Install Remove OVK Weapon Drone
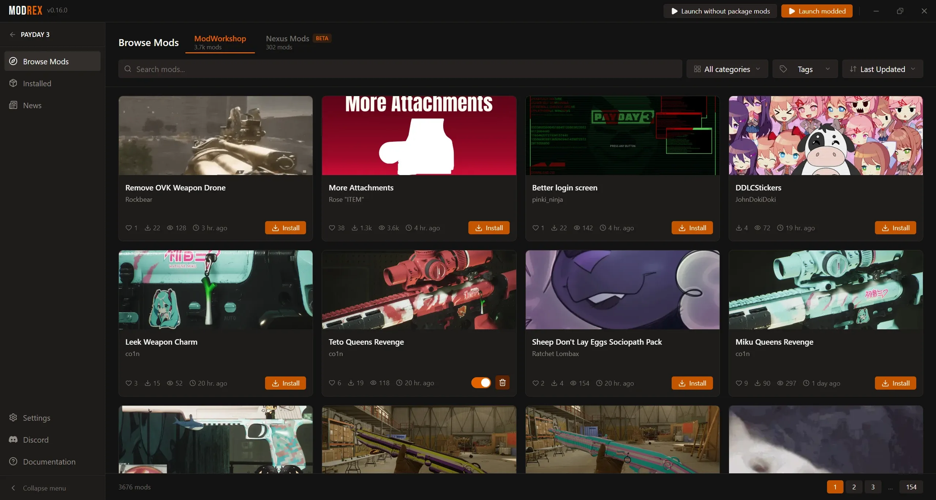Image resolution: width=936 pixels, height=500 pixels. click(x=285, y=228)
